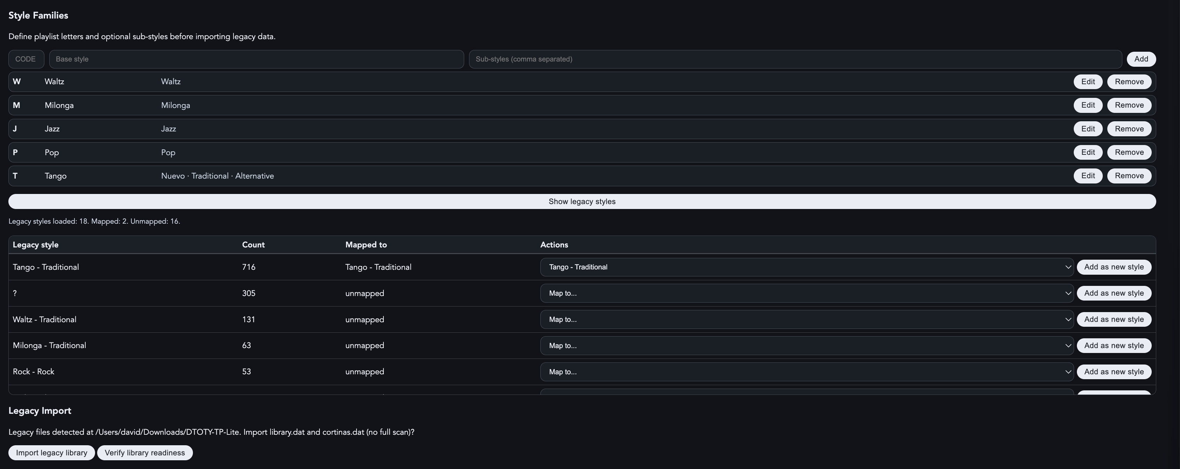Remove the Waltz style family

tap(1129, 81)
